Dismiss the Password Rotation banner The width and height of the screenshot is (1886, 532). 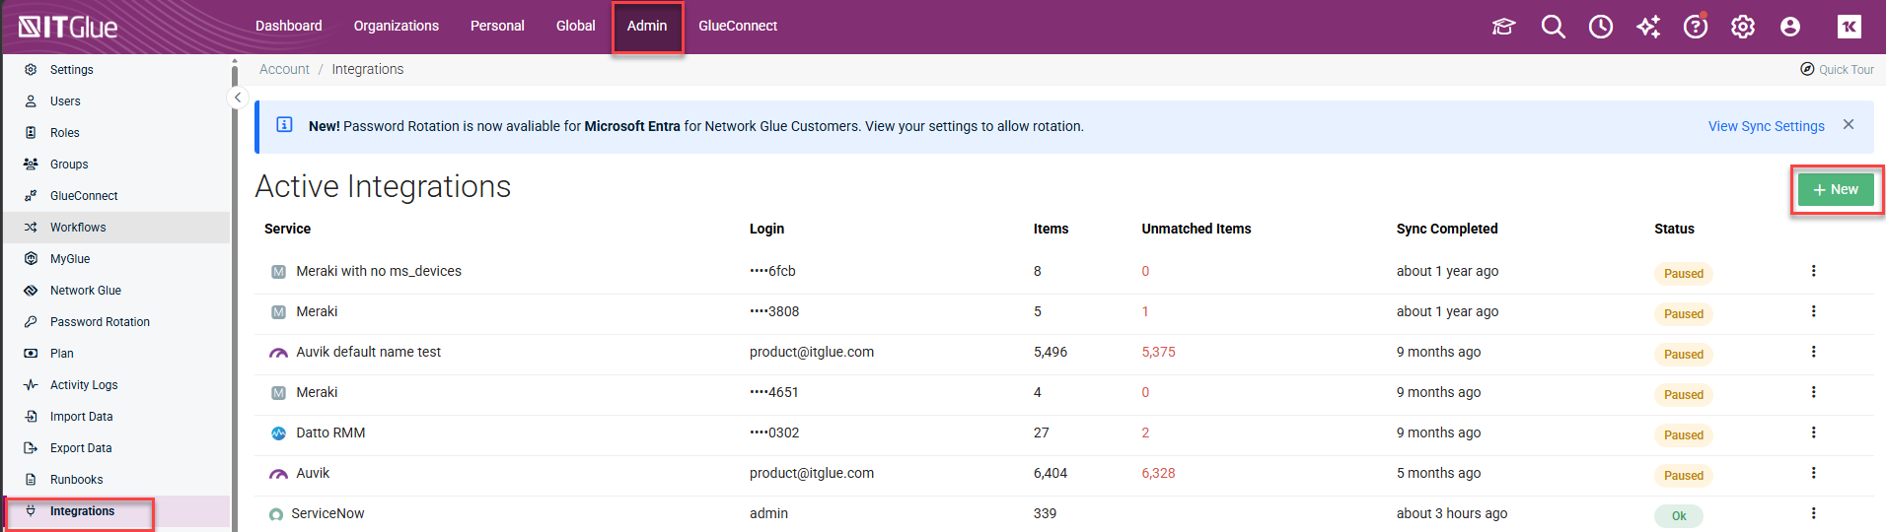[1849, 125]
